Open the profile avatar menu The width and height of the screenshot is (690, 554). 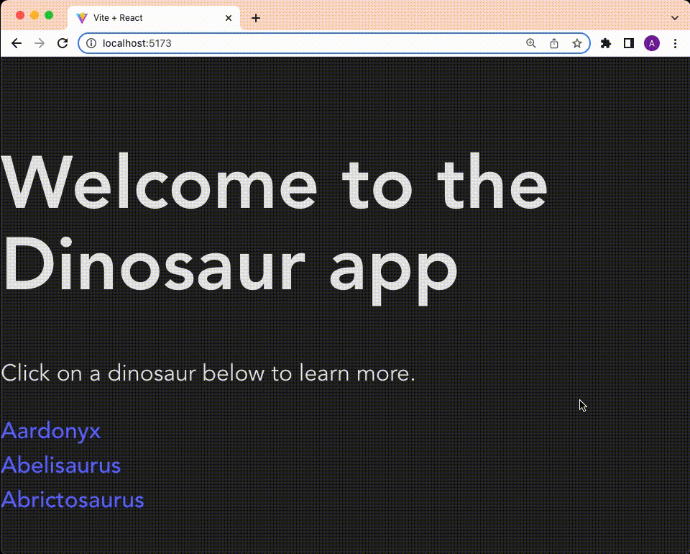tap(652, 43)
